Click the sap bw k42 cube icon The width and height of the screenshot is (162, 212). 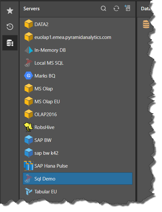coord(29,153)
